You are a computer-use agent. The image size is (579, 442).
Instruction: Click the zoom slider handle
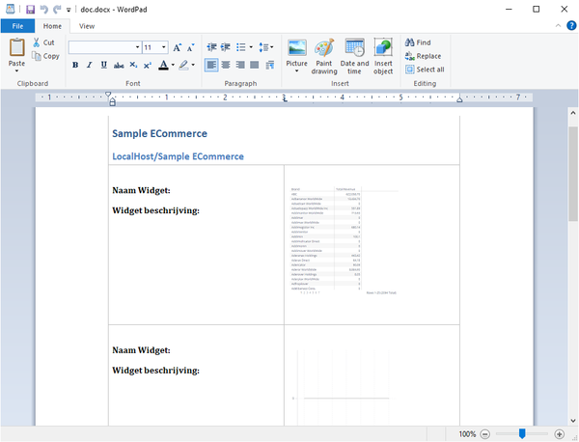pyautogui.click(x=522, y=434)
